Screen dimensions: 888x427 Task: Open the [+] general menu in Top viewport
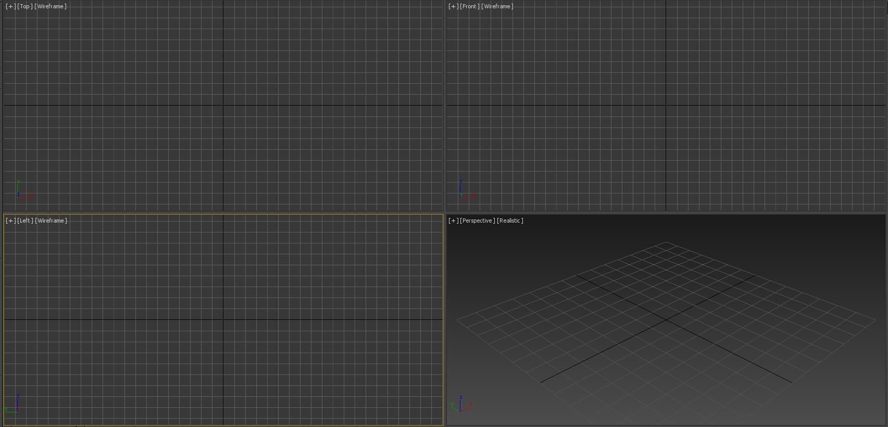(x=11, y=6)
